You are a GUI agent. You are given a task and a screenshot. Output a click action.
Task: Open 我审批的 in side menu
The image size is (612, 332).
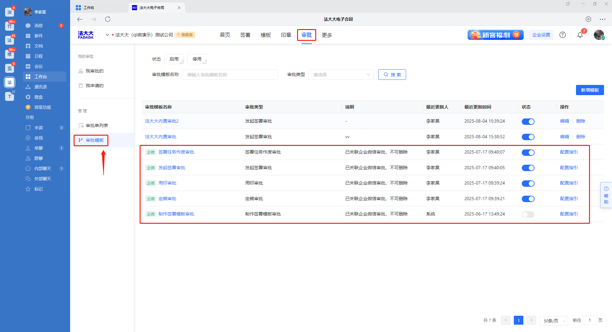coord(95,71)
